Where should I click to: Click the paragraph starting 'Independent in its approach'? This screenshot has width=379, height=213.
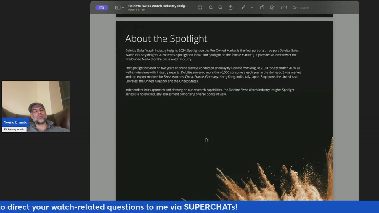pyautogui.click(x=210, y=92)
